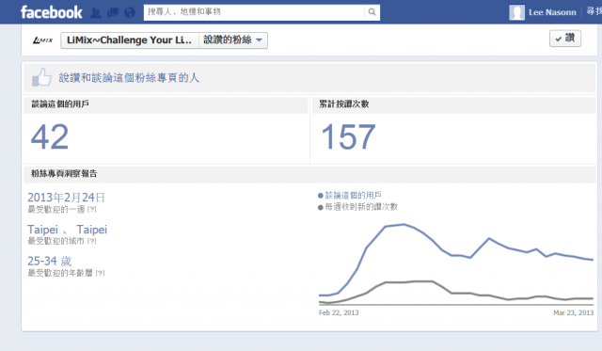Click help [?] beside 最受歡迎的年齡層

tap(100, 274)
